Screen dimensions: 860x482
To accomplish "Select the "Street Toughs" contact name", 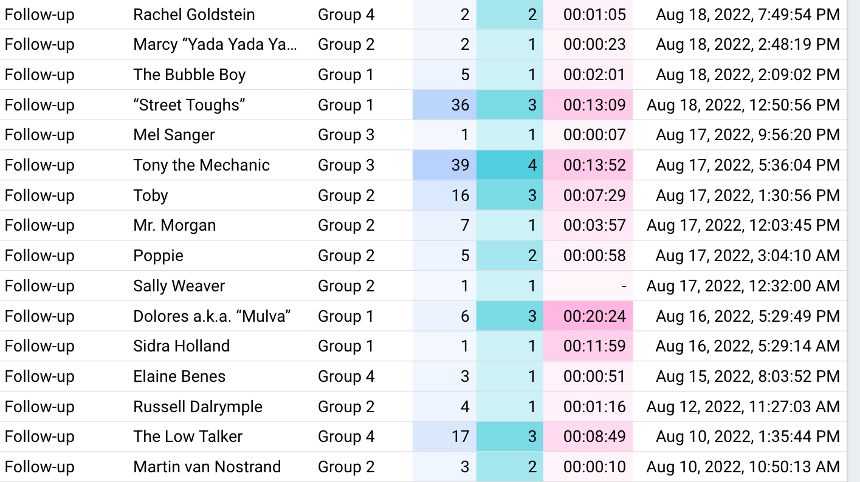I will 189,105.
